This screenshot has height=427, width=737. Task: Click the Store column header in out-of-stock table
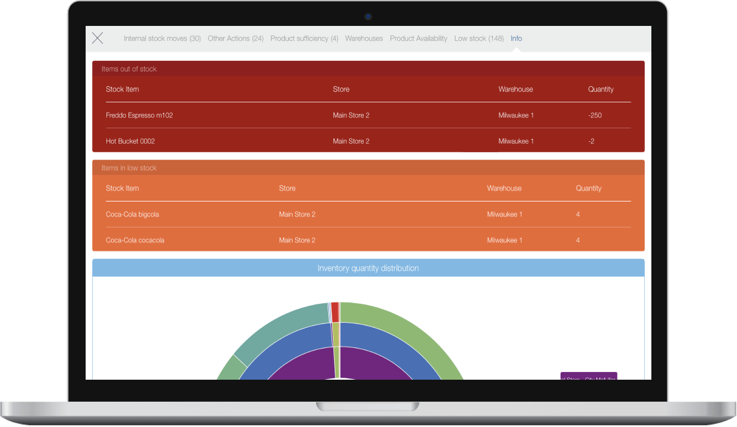[x=341, y=89]
